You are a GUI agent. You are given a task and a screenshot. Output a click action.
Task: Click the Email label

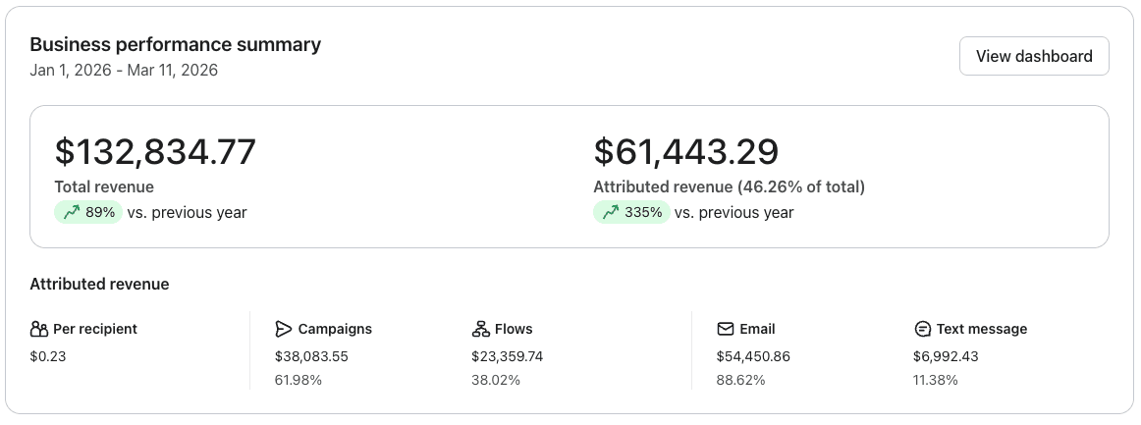[x=757, y=329]
